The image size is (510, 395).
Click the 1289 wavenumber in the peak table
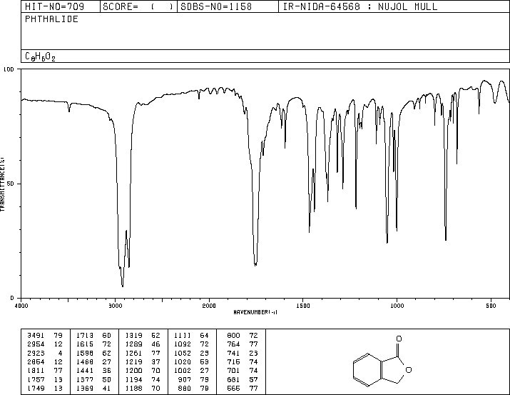(133, 344)
